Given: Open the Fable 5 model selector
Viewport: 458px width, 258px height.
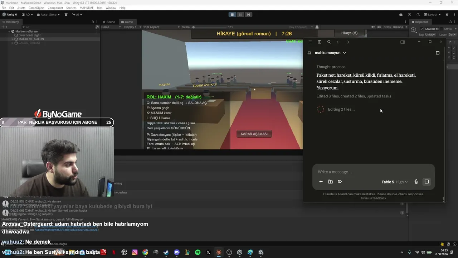Looking at the screenshot, I should coord(395,182).
